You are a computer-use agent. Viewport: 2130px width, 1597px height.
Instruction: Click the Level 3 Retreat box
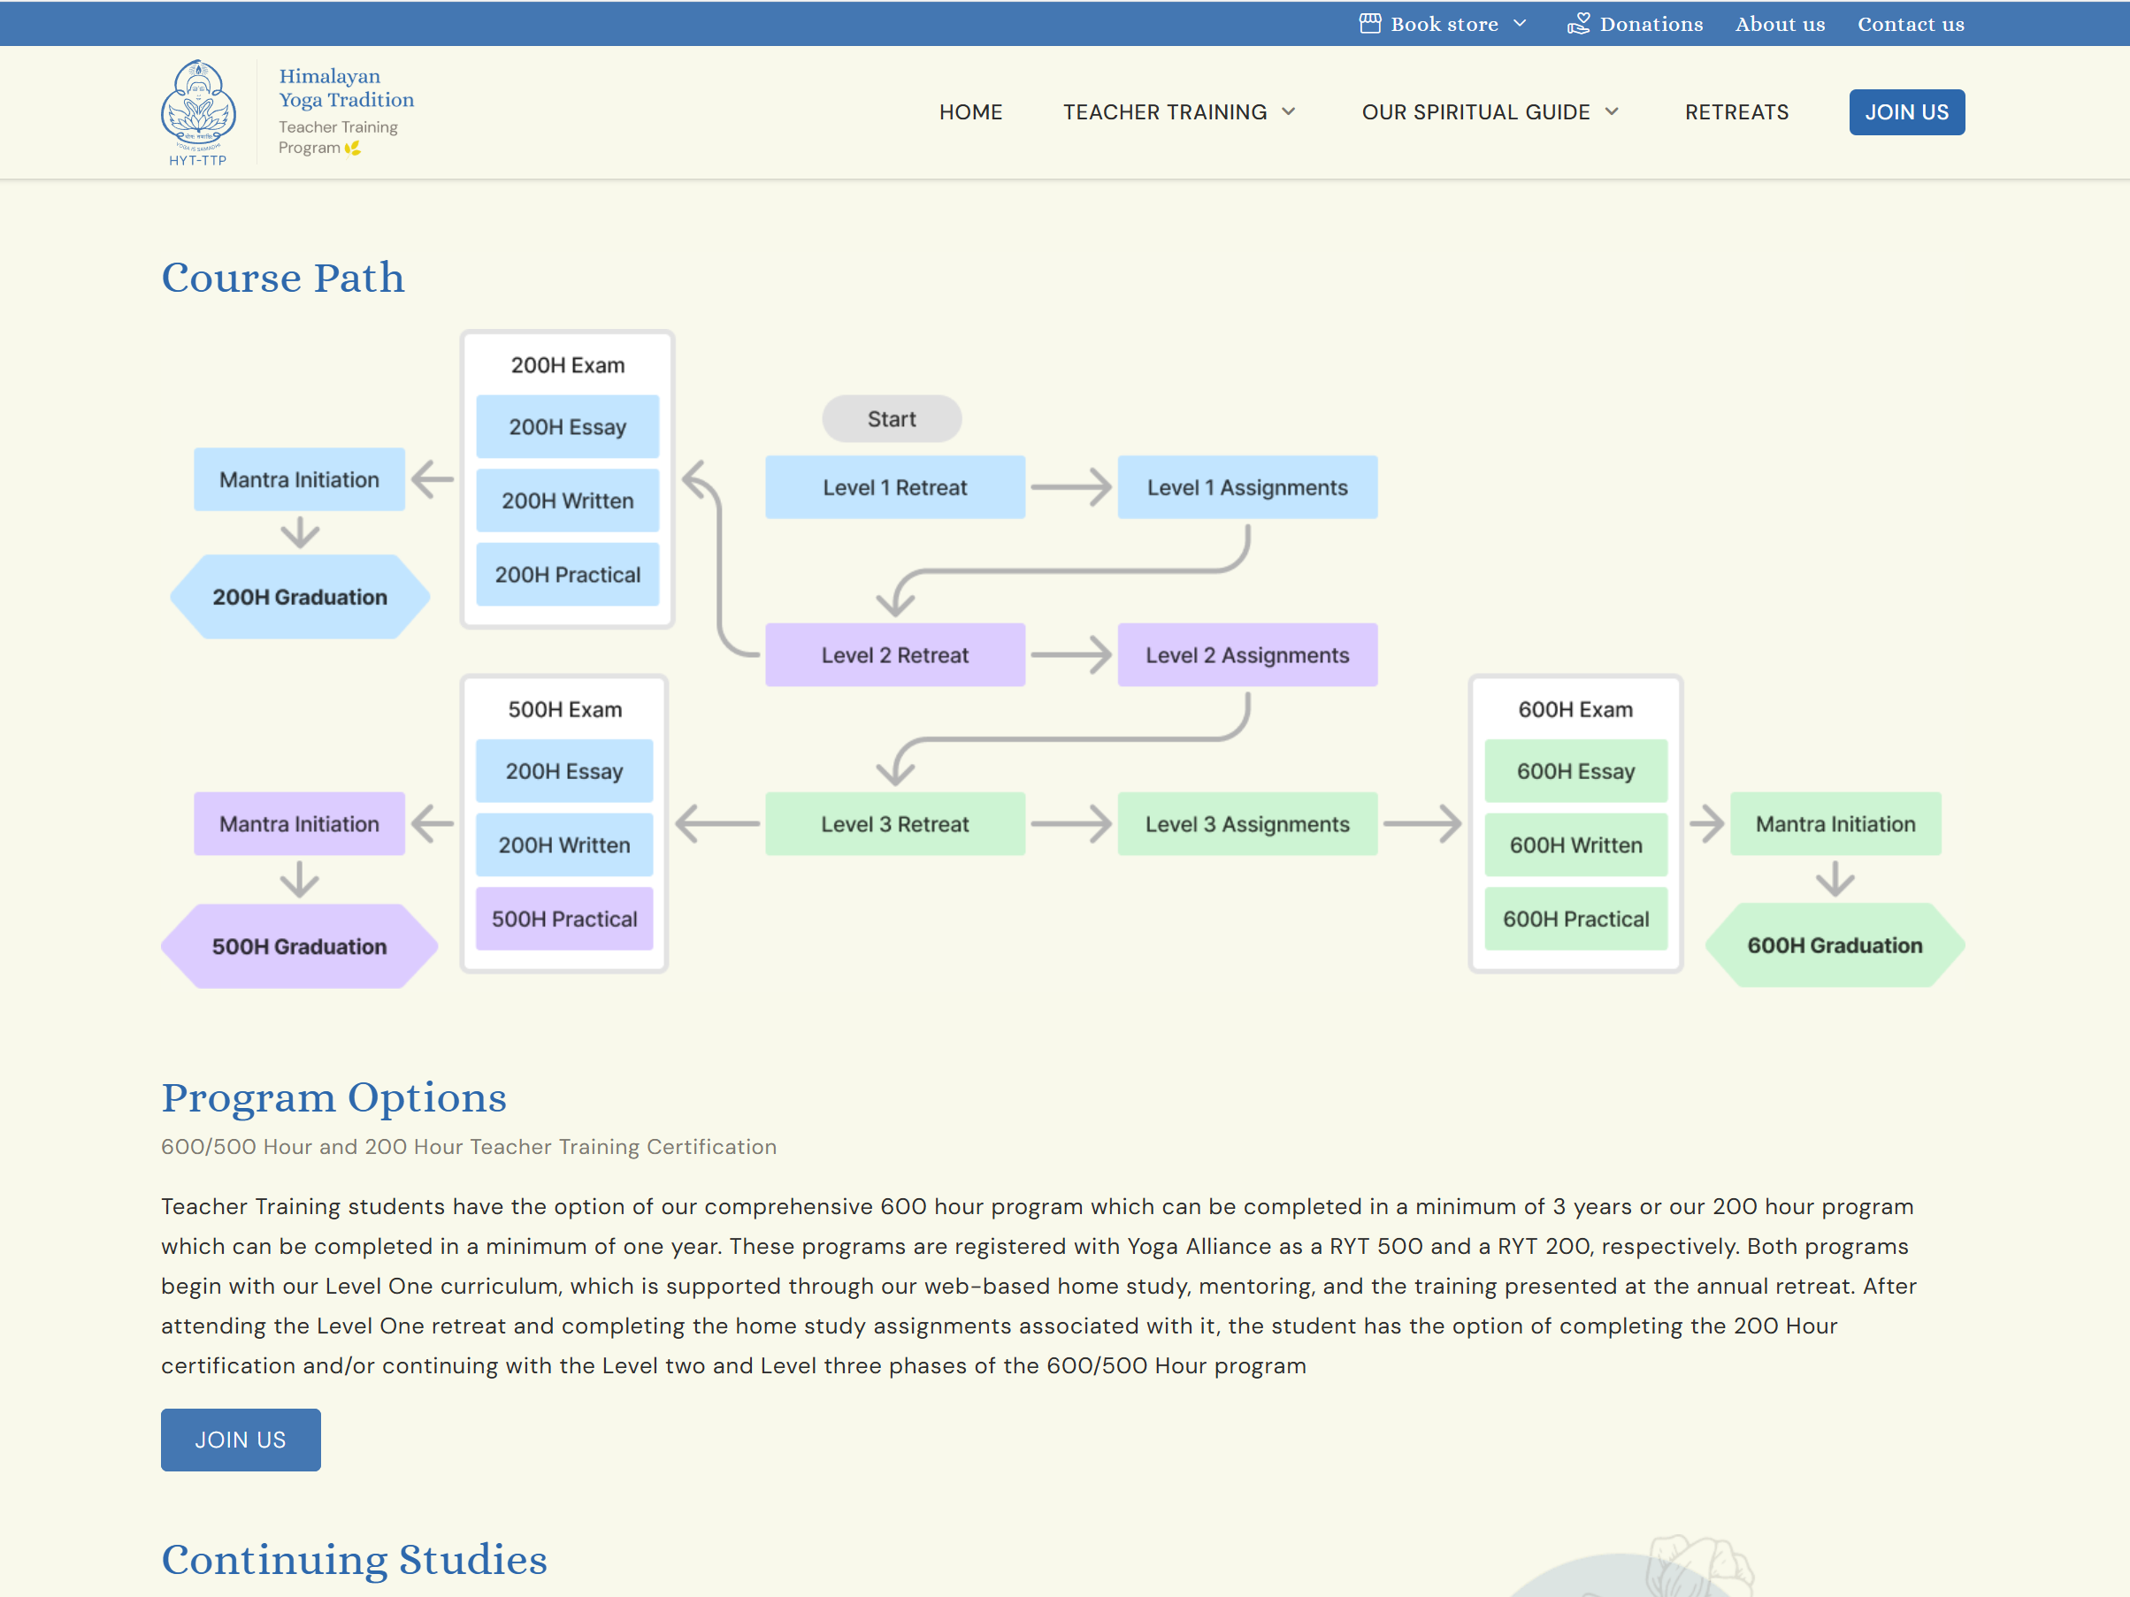(x=894, y=824)
